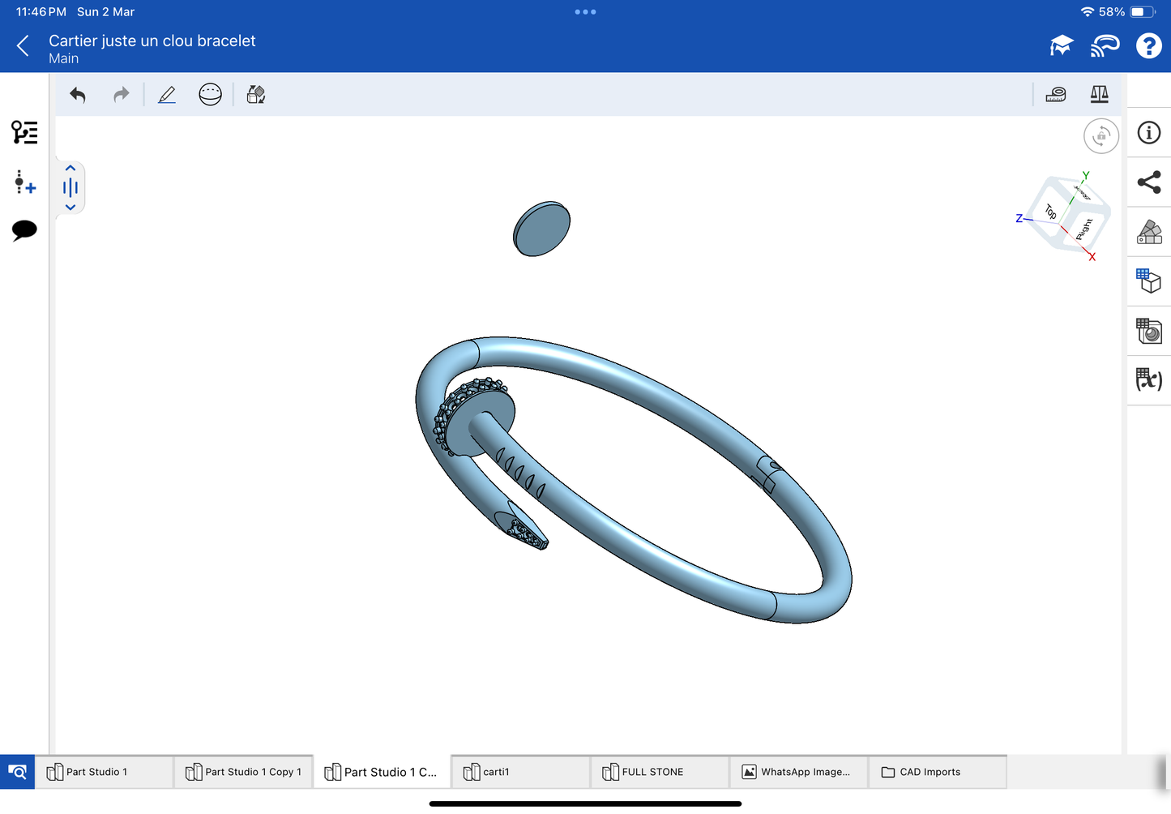
Task: Click the down chevron on panel handle
Action: 71,208
